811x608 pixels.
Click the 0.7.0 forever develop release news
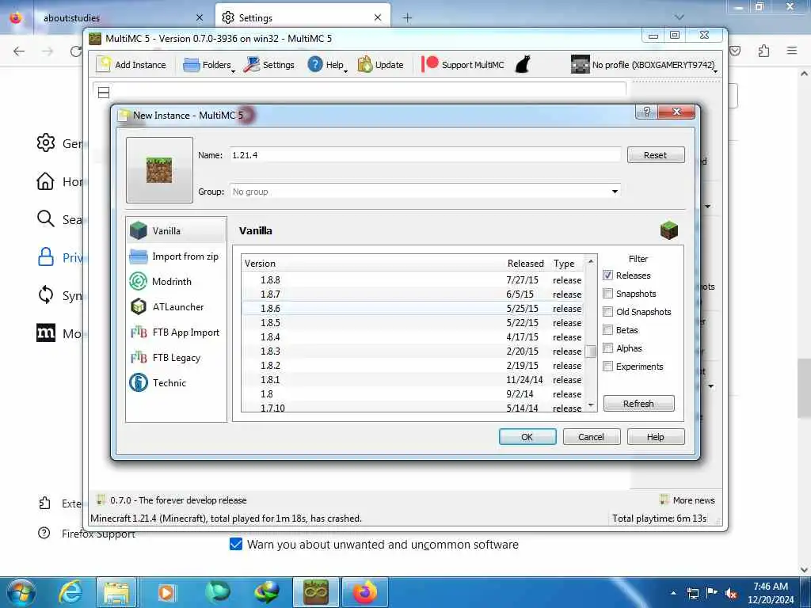pos(172,500)
